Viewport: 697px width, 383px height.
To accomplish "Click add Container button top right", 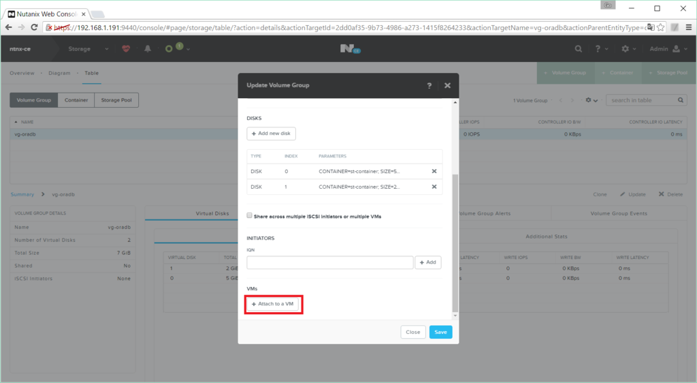I will pos(618,72).
